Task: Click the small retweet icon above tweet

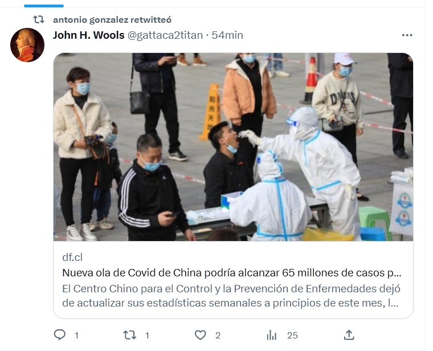Action: [38, 19]
